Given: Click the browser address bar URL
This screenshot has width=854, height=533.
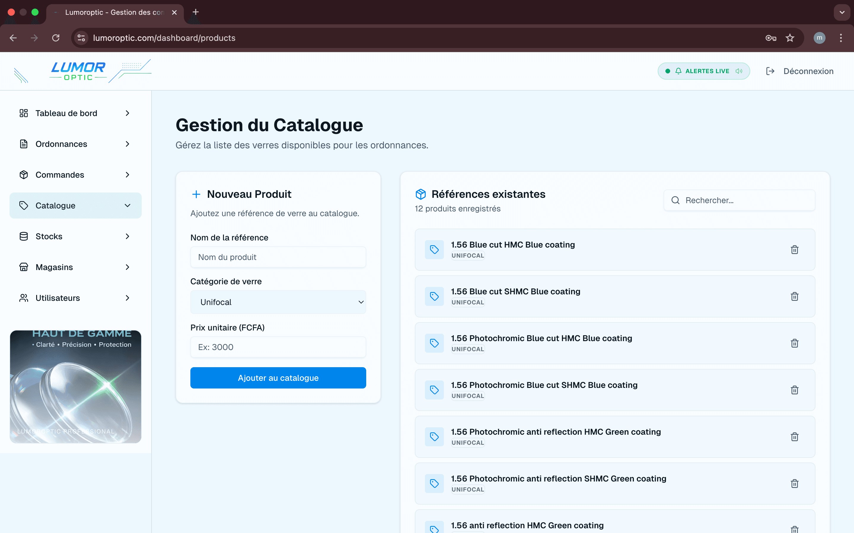Looking at the screenshot, I should pos(164,38).
